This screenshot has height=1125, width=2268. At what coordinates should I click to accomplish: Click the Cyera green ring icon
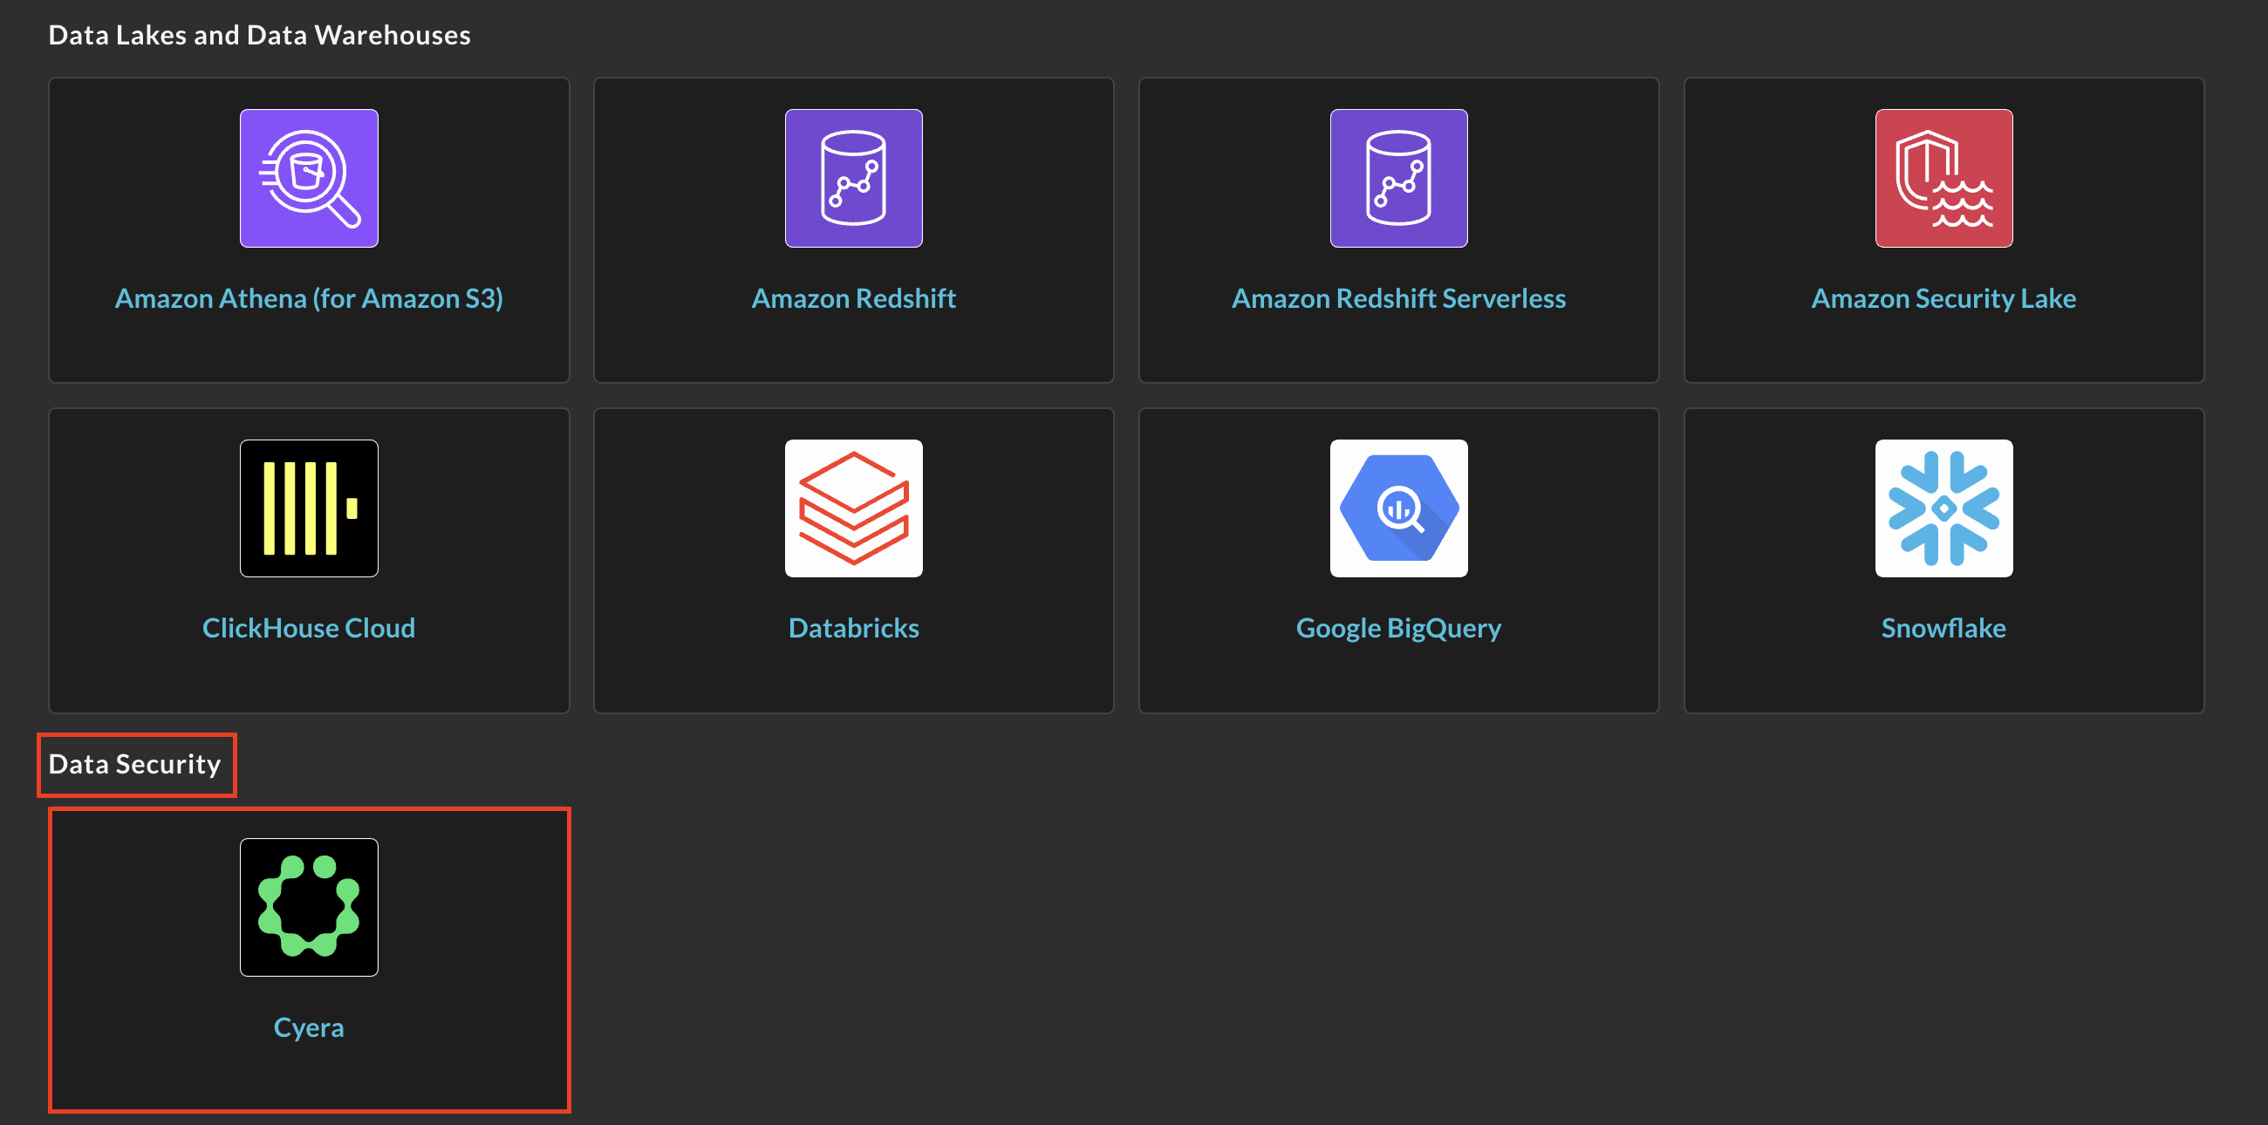(309, 907)
